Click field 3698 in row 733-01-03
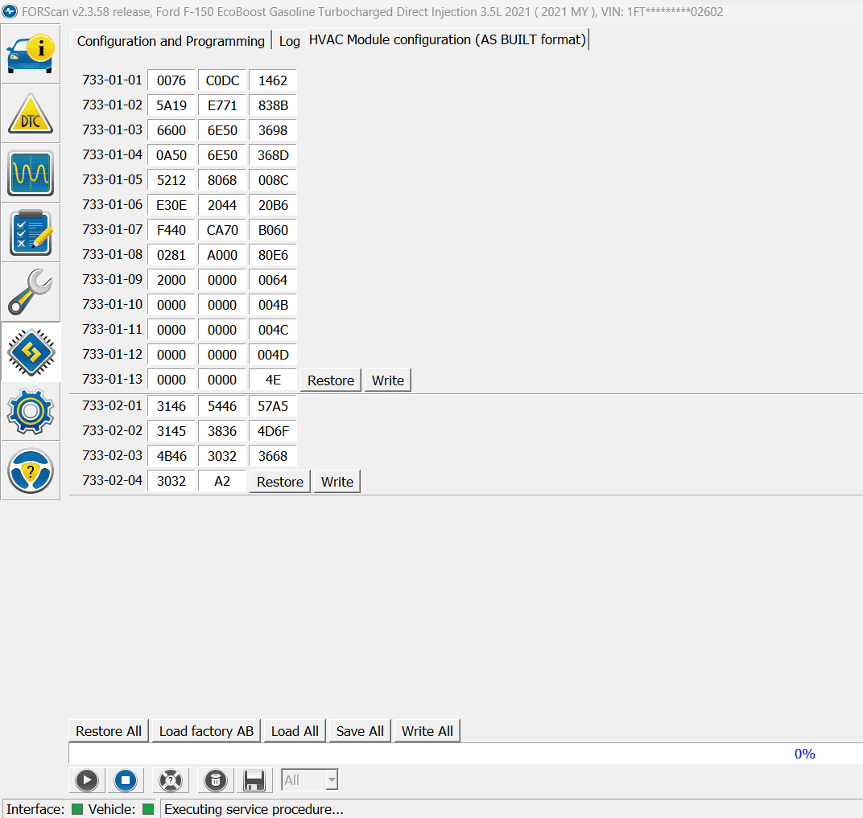863x818 pixels. (x=273, y=130)
